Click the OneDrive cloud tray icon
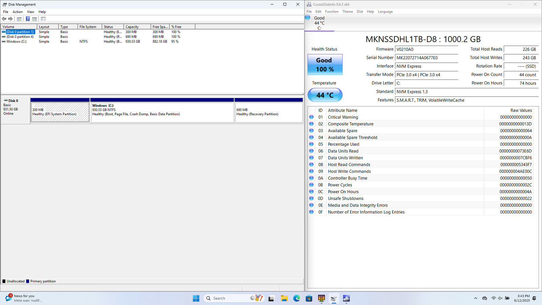 click(x=485, y=298)
